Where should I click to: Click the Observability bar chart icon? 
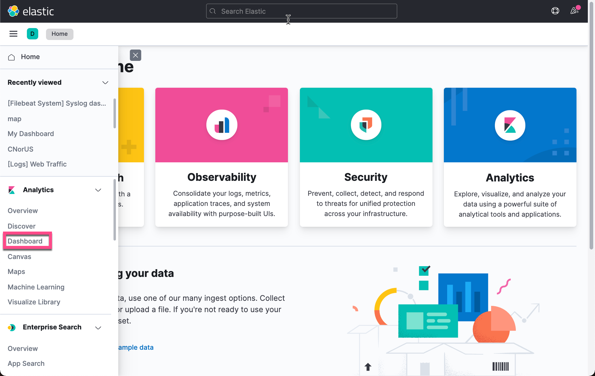[222, 125]
